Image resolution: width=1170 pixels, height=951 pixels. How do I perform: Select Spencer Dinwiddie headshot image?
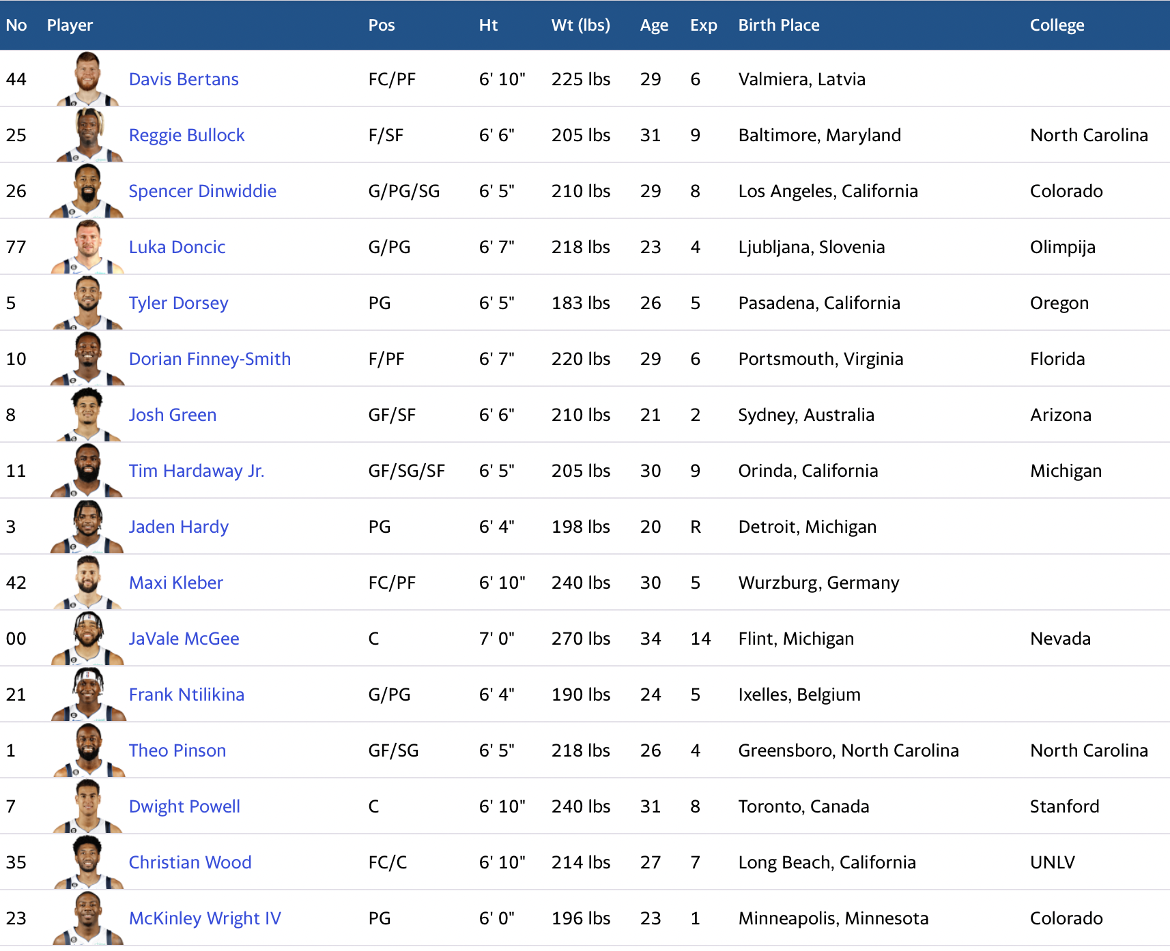pos(87,190)
